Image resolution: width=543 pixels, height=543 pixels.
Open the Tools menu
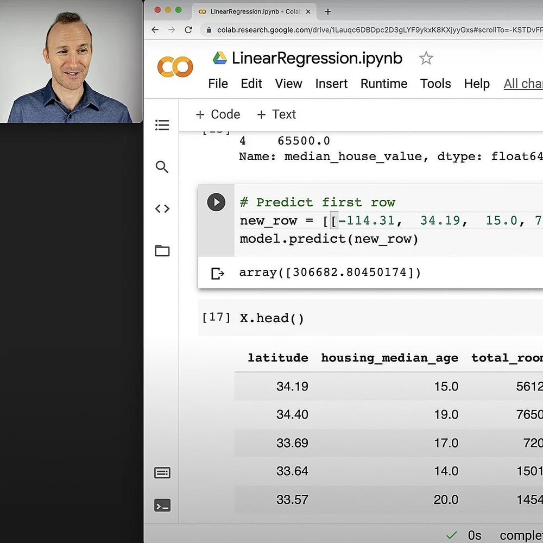pos(435,84)
